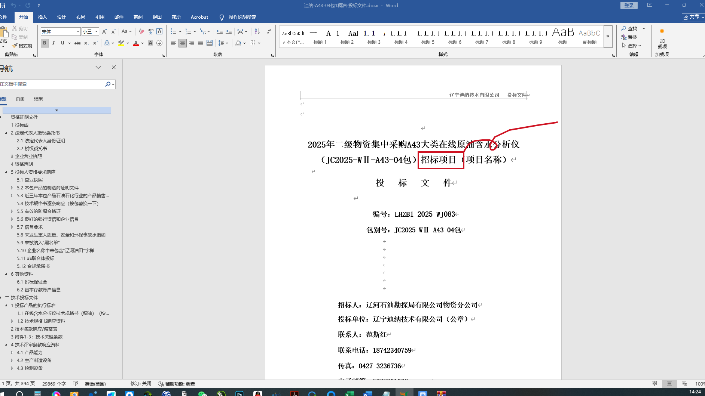
Task: Toggle subscript formatting
Action: click(x=86, y=43)
